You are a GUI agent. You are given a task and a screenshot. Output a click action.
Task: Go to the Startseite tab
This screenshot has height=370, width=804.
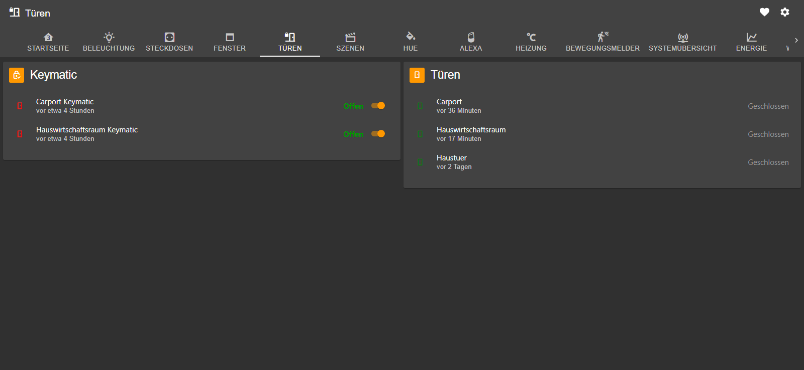point(48,42)
